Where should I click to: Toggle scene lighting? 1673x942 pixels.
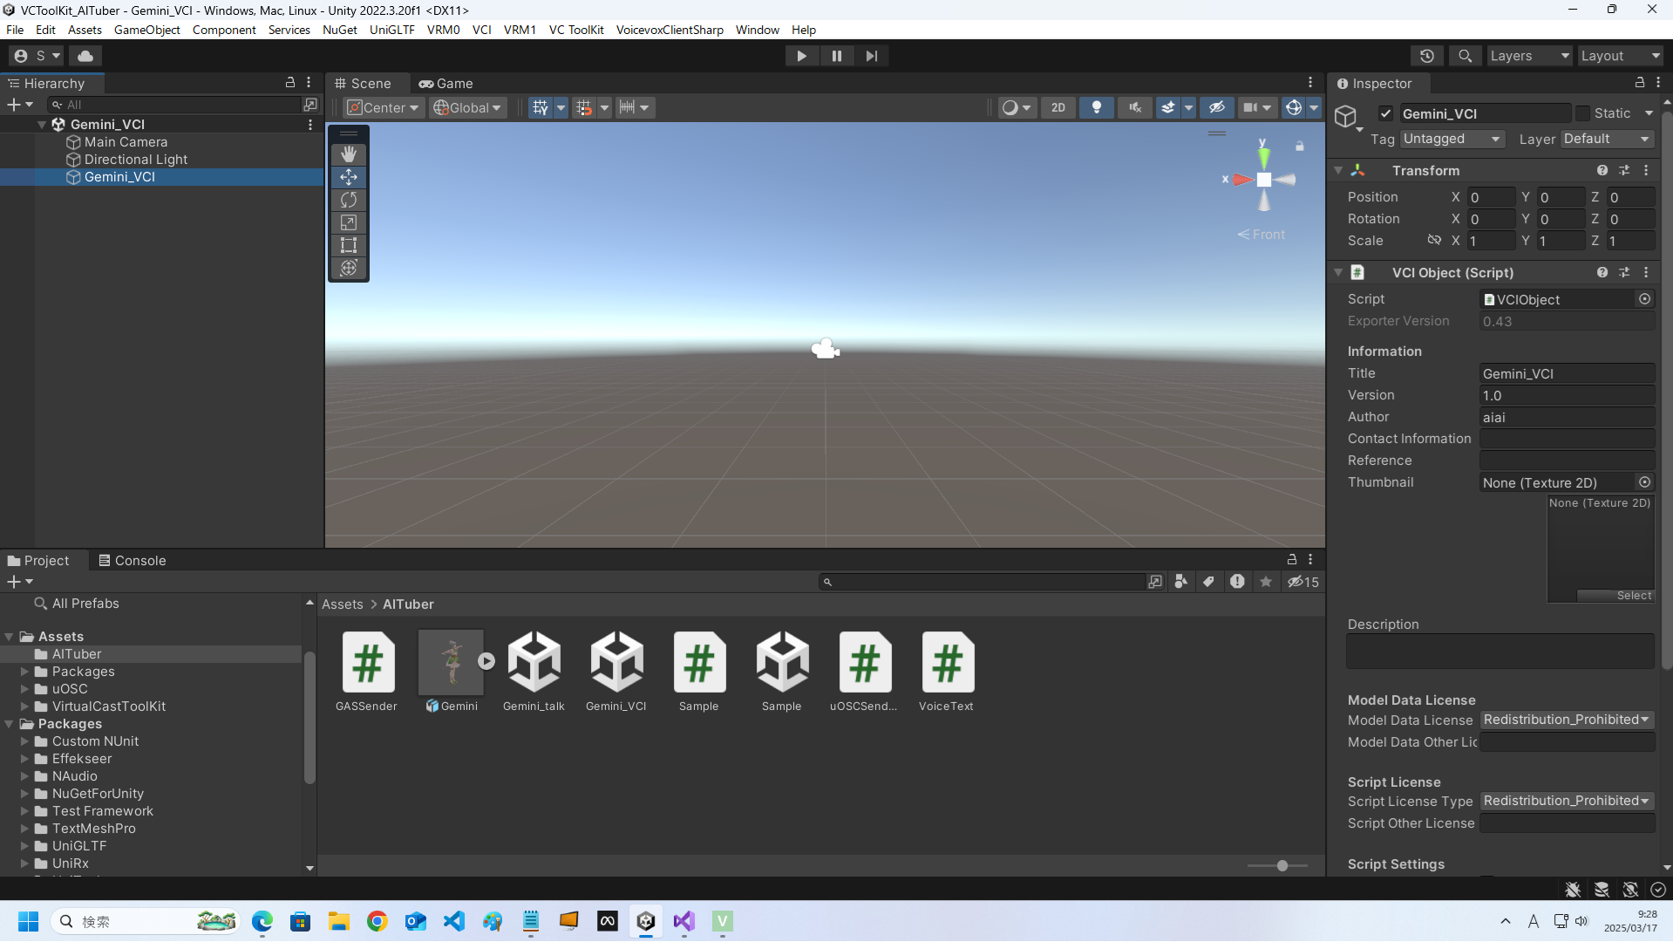[x=1097, y=107]
